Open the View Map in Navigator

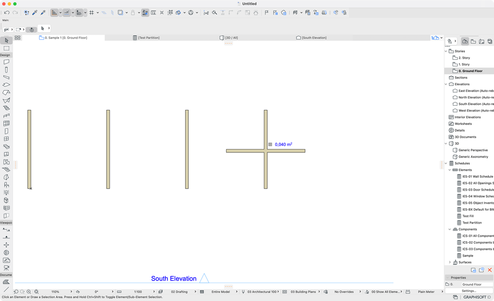pos(473,41)
